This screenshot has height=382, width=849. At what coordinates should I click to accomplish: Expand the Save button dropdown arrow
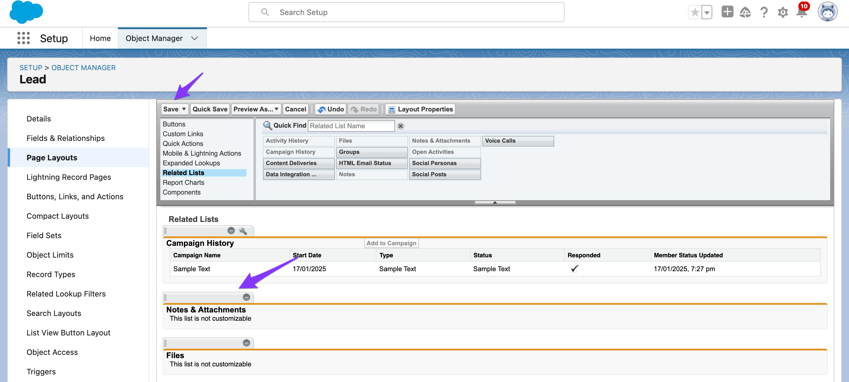pos(184,109)
